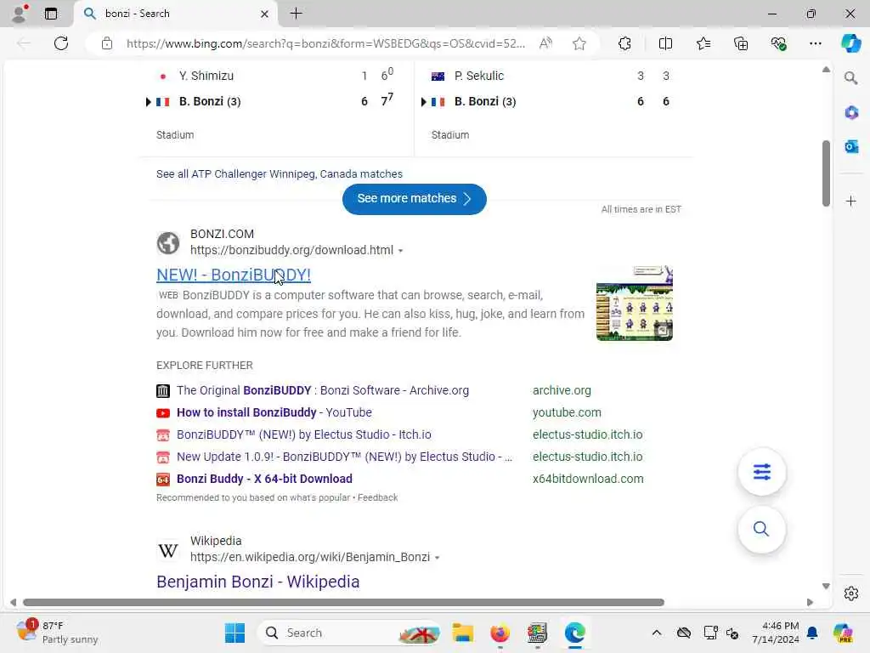The height and width of the screenshot is (653, 870).
Task: Open Benjamin Bonzi - Wikipedia result
Action: 258,582
